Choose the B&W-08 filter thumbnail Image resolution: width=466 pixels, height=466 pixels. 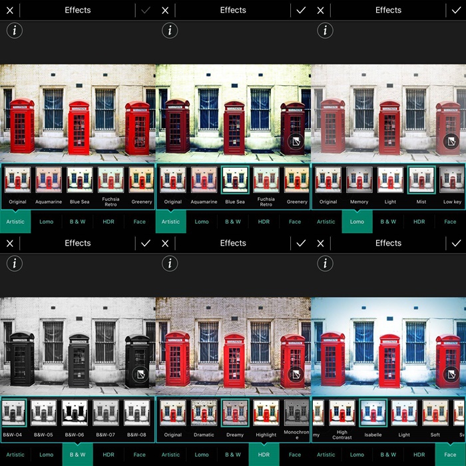coord(136,413)
